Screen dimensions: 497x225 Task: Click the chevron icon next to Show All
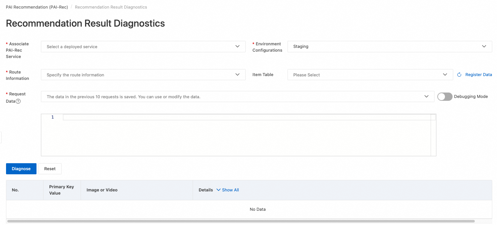tap(218, 190)
